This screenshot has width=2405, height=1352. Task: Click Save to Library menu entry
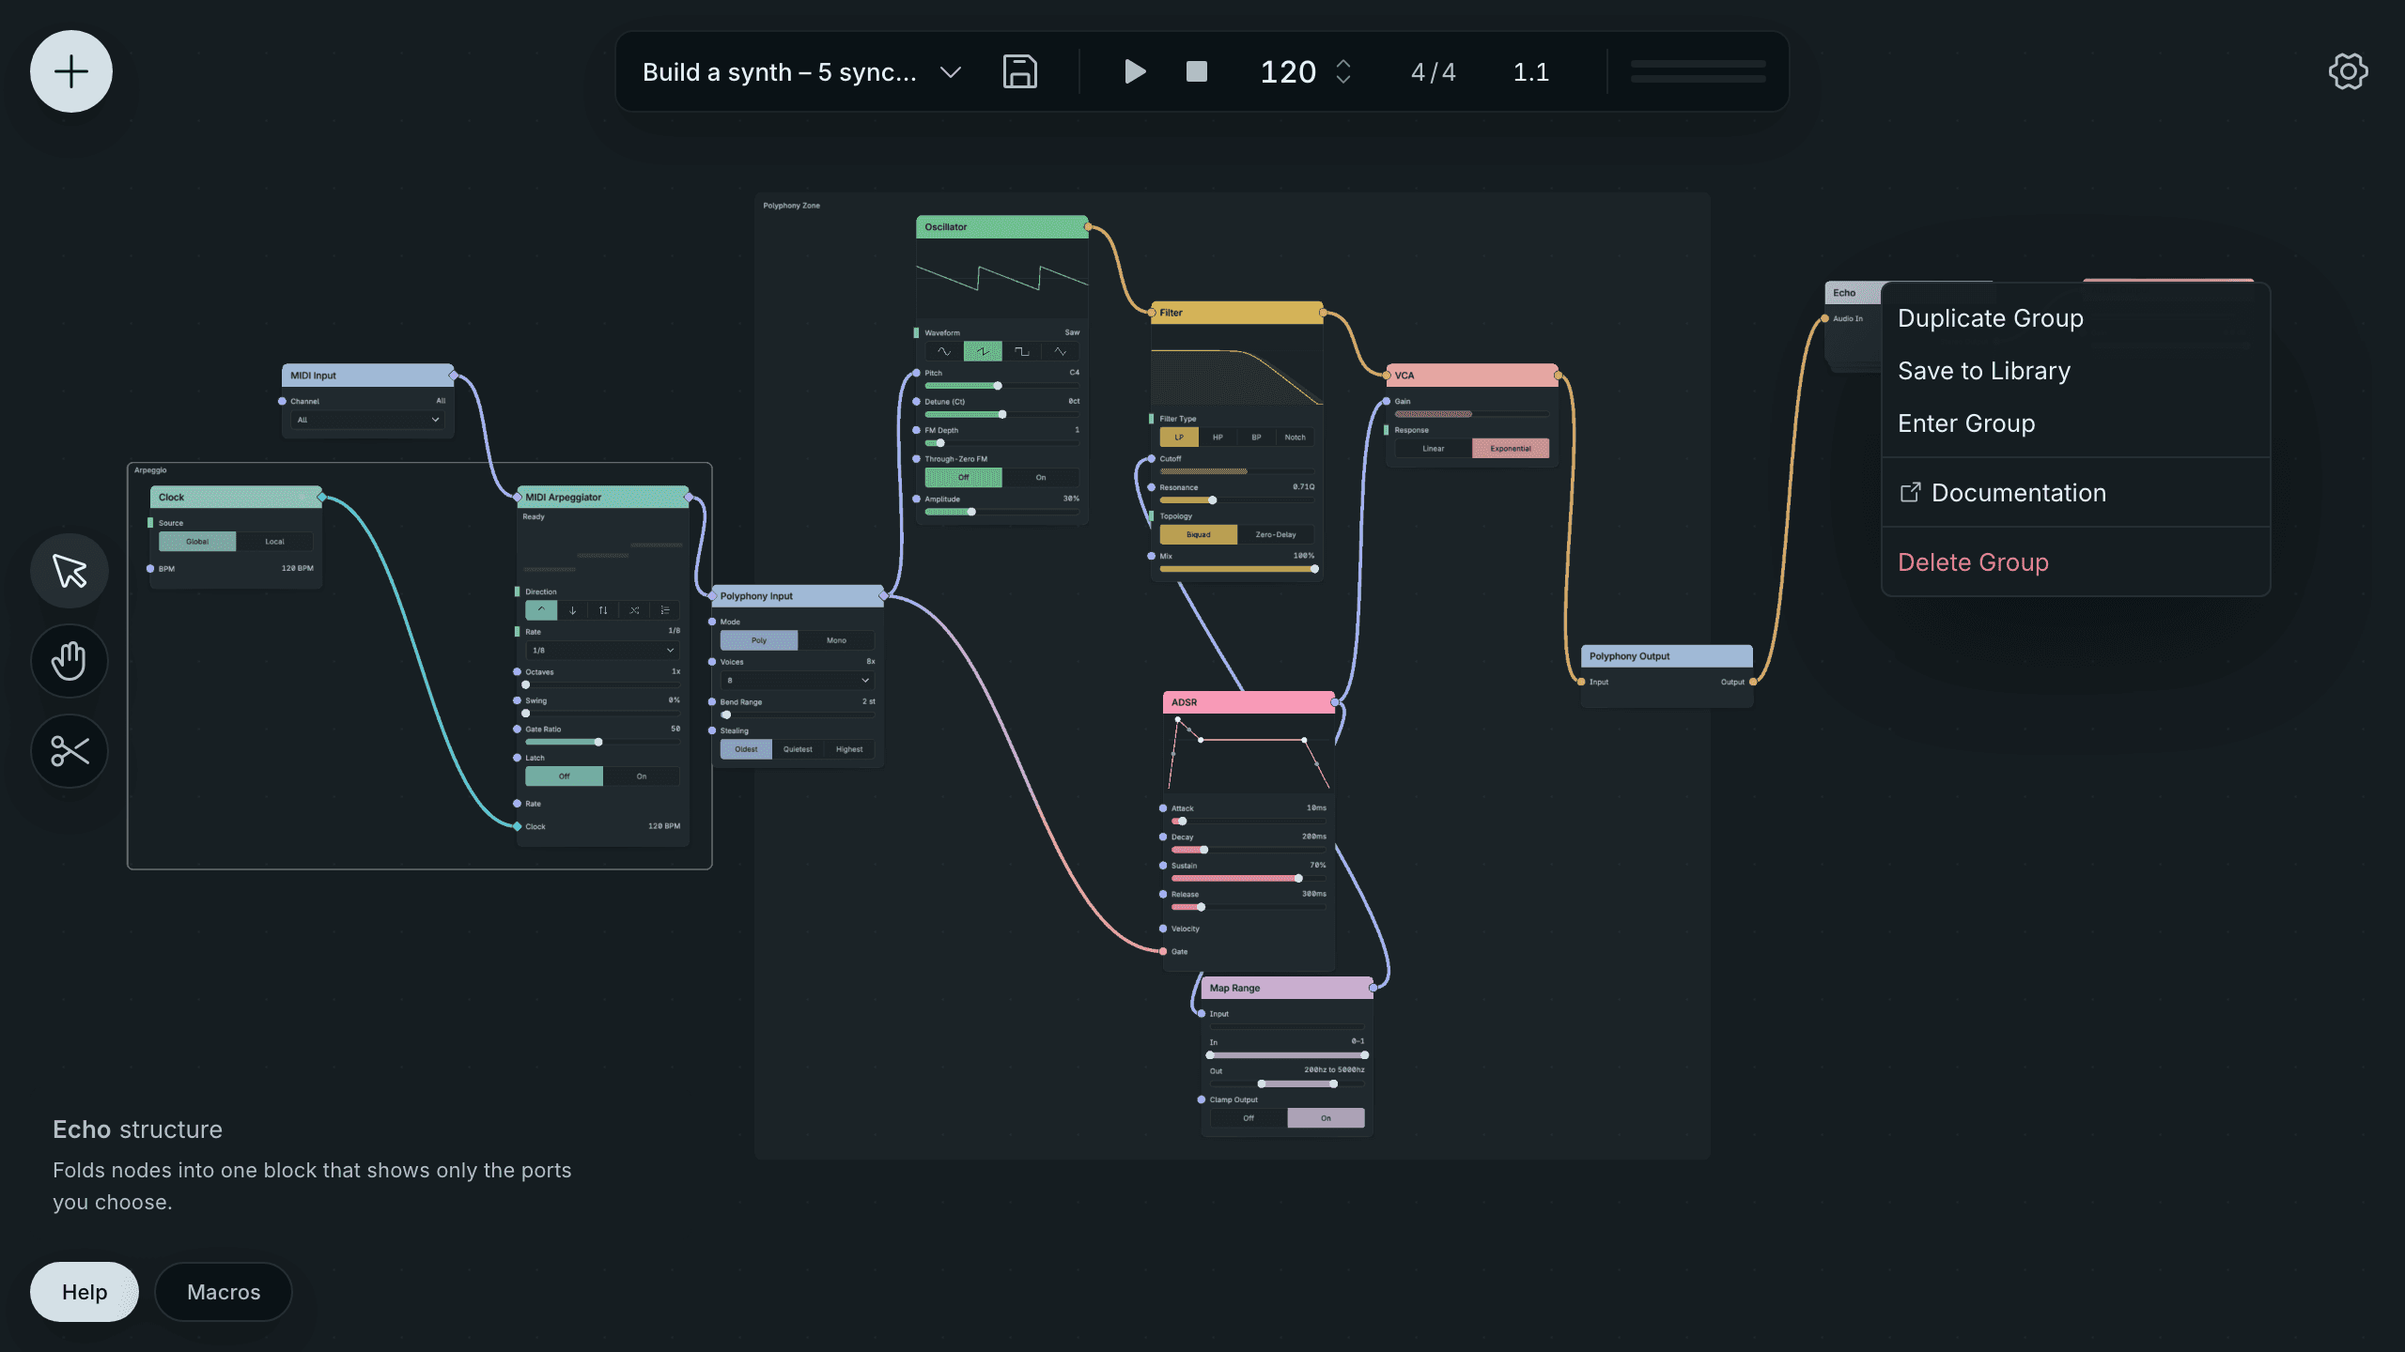pyautogui.click(x=2075, y=371)
